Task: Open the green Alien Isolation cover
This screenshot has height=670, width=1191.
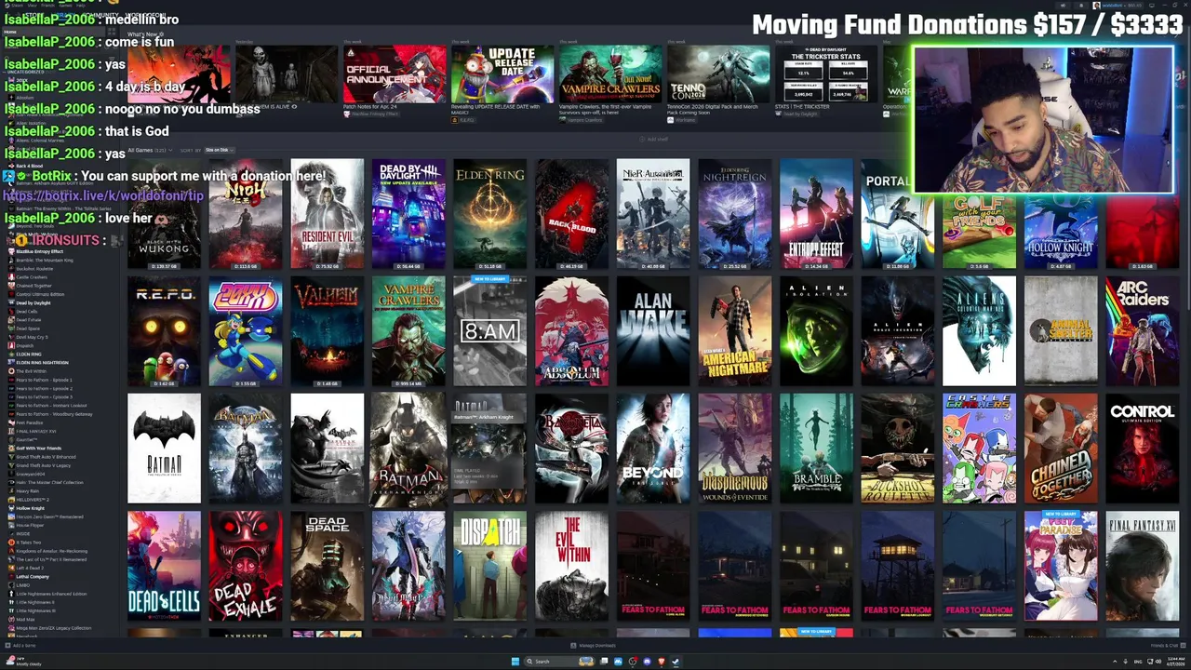Action: coord(816,331)
